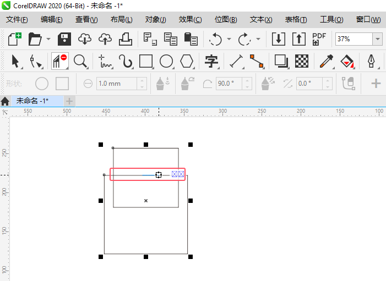Select the Artistic Media tool
The height and width of the screenshot is (281, 386).
pos(126,61)
